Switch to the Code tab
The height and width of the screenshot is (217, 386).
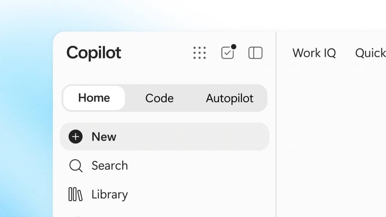[x=159, y=98]
